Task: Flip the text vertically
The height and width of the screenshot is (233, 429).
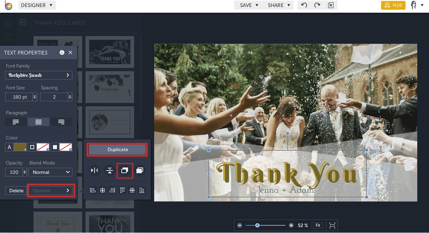Action: point(110,170)
